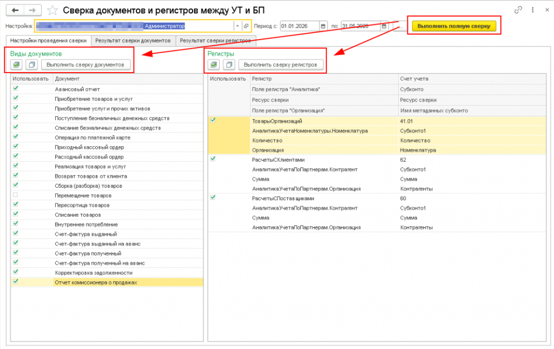554x349 pixels.
Task: Expand the Настройка dropdown list
Action: (238, 26)
